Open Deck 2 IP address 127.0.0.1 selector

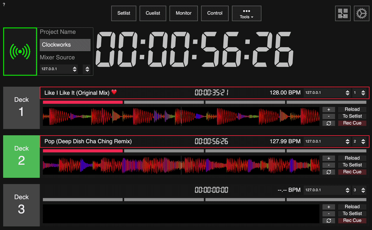point(327,141)
